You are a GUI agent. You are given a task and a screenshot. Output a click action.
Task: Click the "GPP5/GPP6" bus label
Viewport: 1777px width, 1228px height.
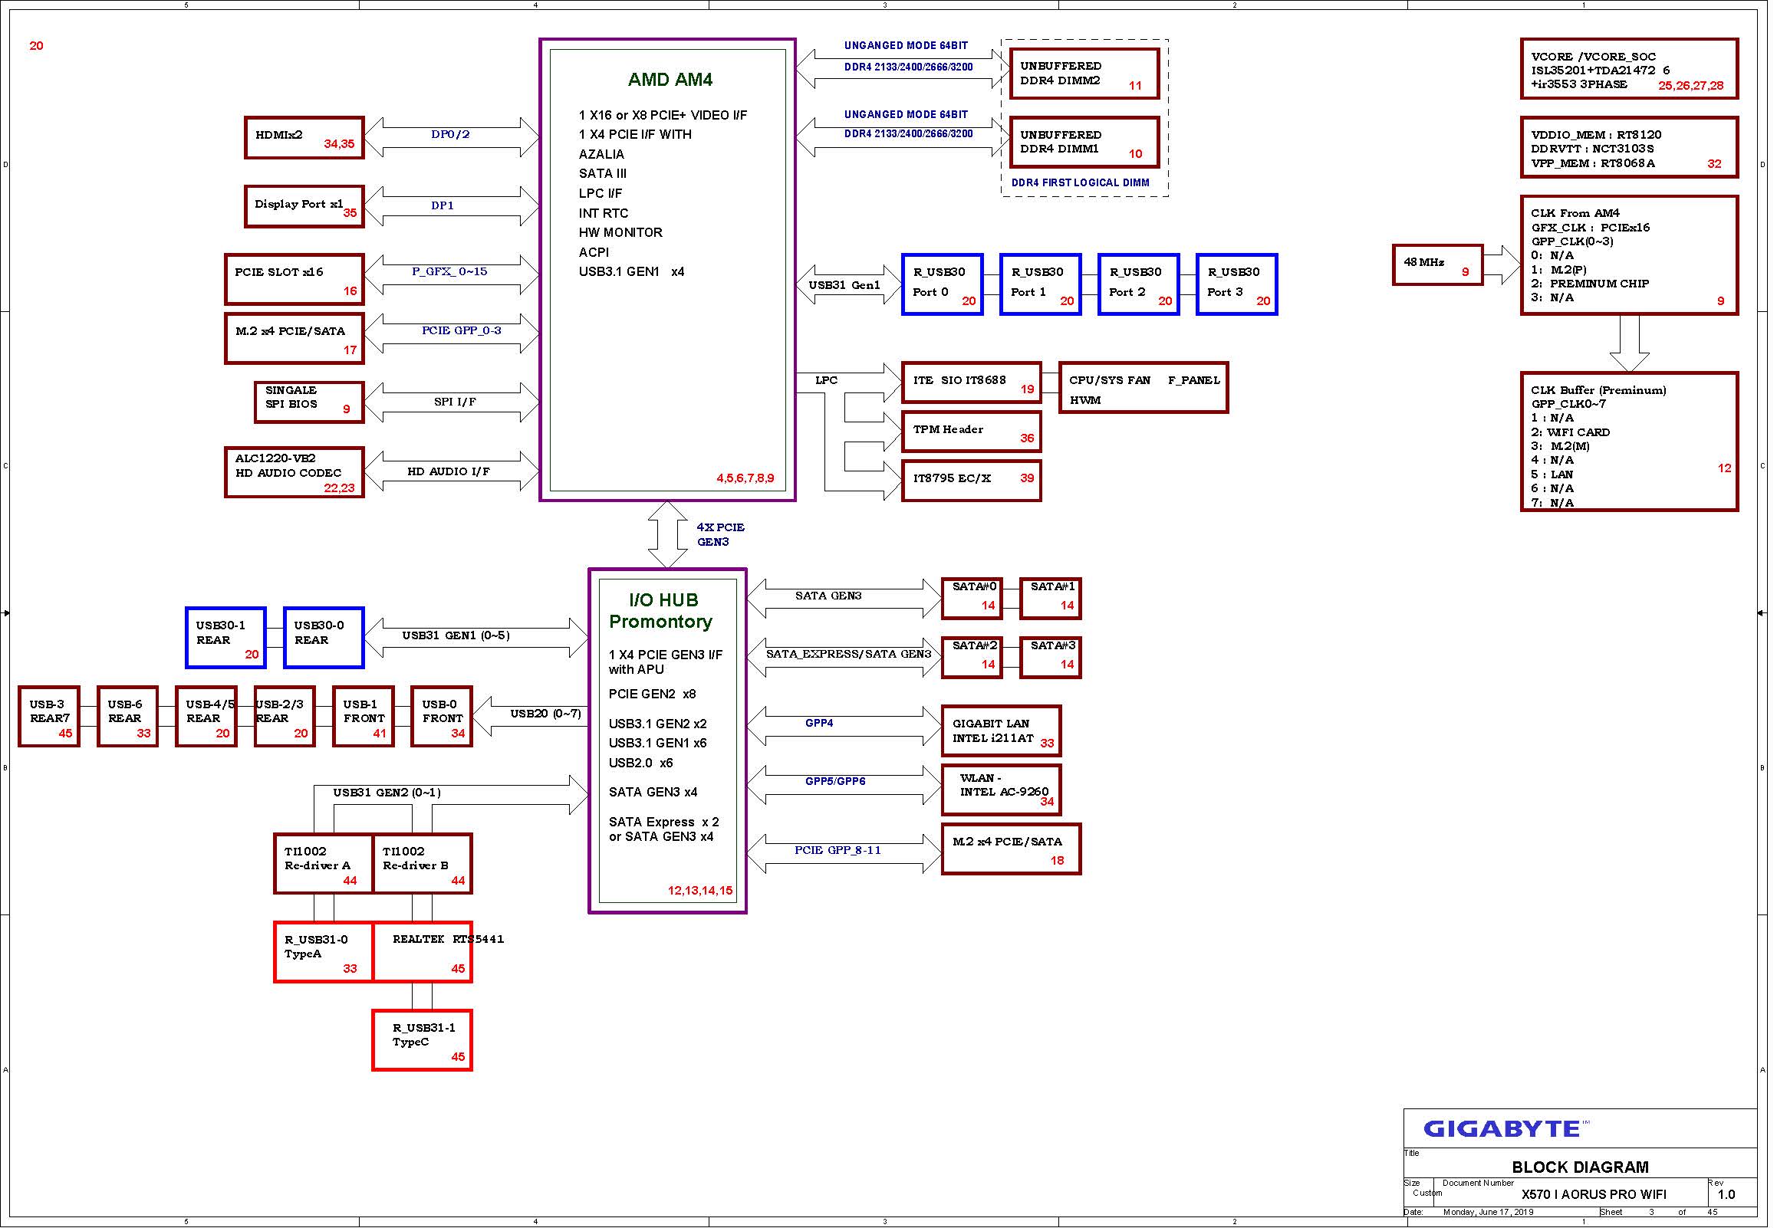pos(837,783)
